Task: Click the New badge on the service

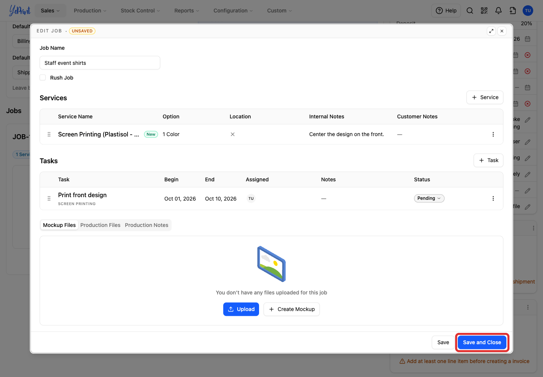Action: pos(151,134)
